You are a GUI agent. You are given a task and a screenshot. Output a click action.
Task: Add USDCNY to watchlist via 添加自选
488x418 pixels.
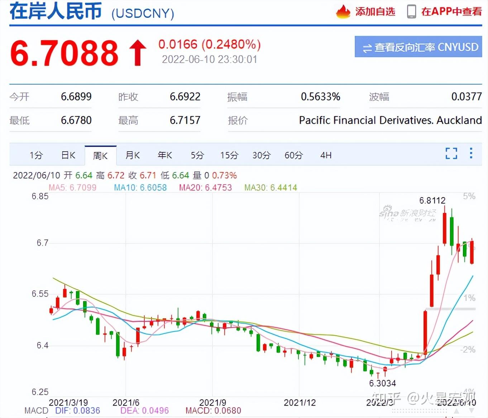coord(375,11)
